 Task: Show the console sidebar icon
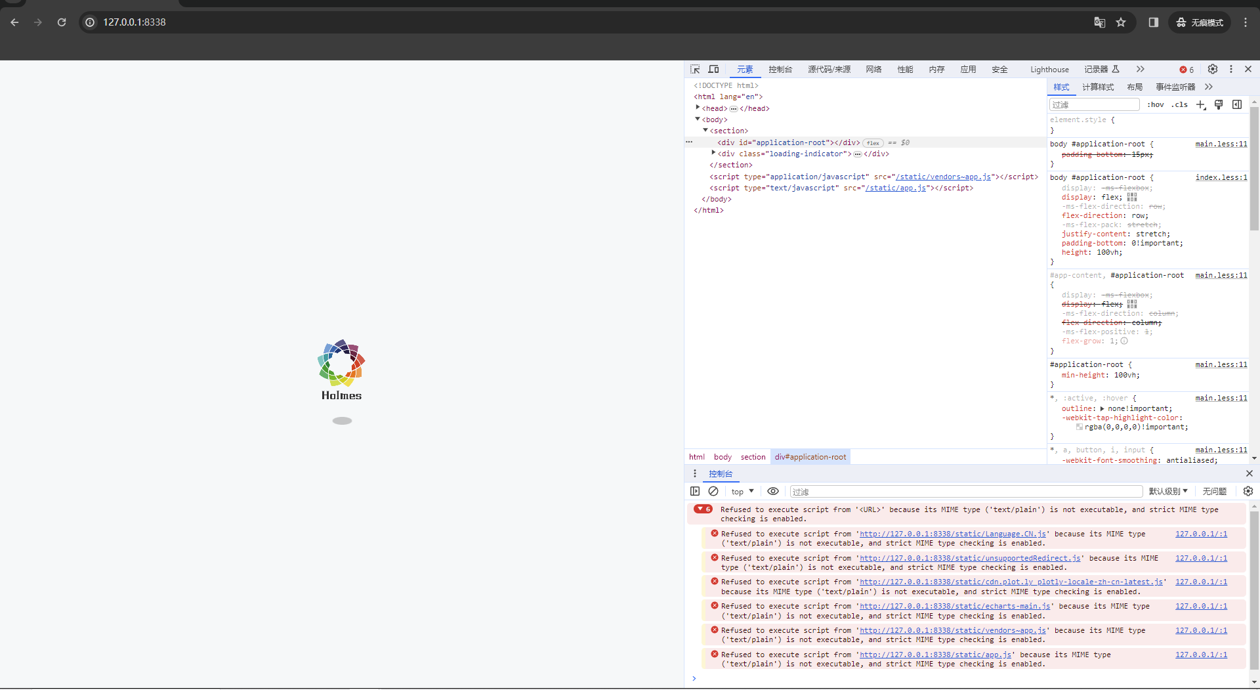[695, 491]
